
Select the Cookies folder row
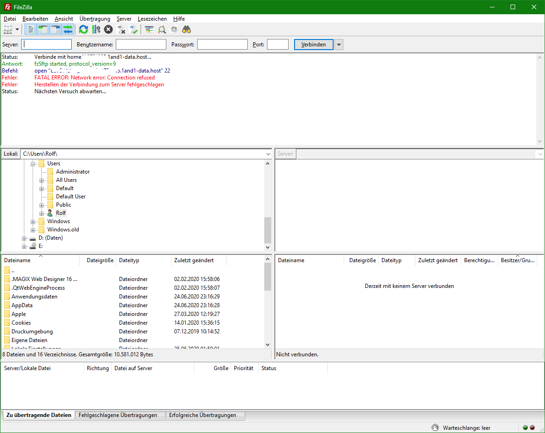point(133,323)
